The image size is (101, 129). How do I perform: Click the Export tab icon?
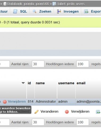pyautogui.click(x=86, y=11)
